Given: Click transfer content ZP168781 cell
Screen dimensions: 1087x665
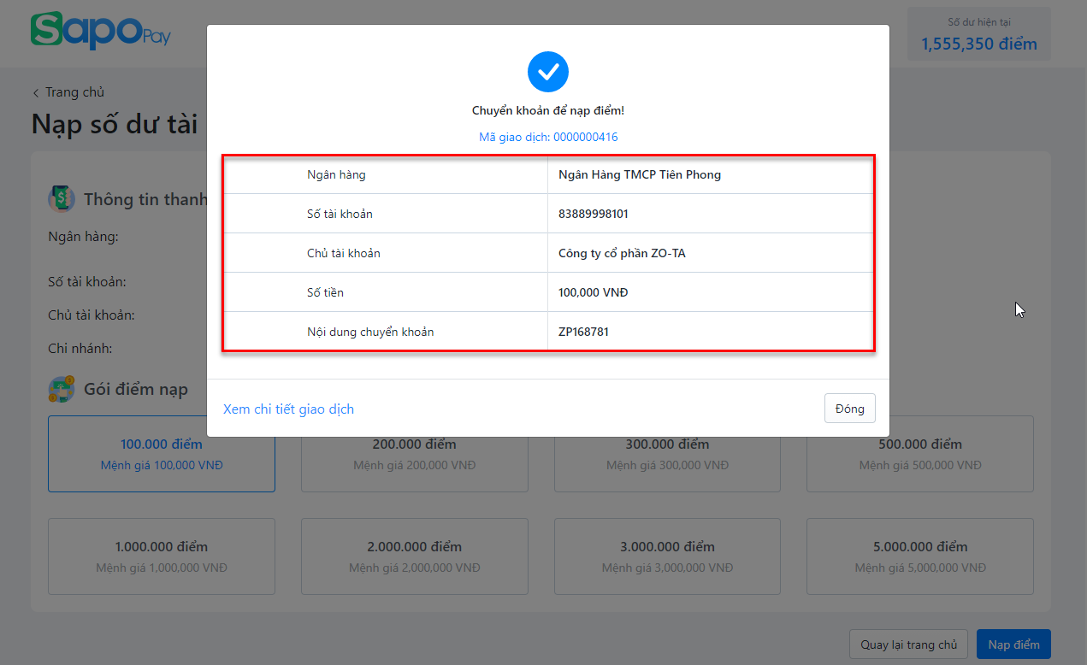Looking at the screenshot, I should click(x=710, y=332).
